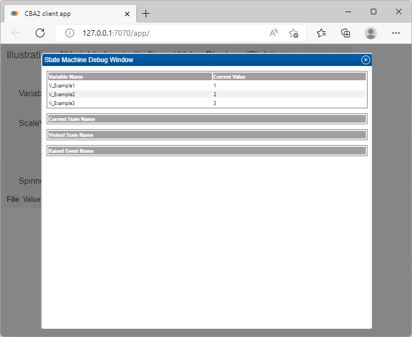412x337 pixels.
Task: Add this page to favorites
Action: click(x=293, y=33)
